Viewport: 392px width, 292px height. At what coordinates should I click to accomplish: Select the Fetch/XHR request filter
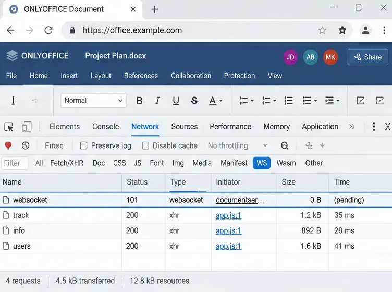[x=67, y=163]
